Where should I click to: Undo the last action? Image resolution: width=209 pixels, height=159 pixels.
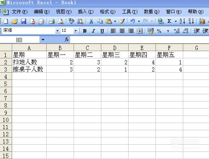click(x=133, y=21)
